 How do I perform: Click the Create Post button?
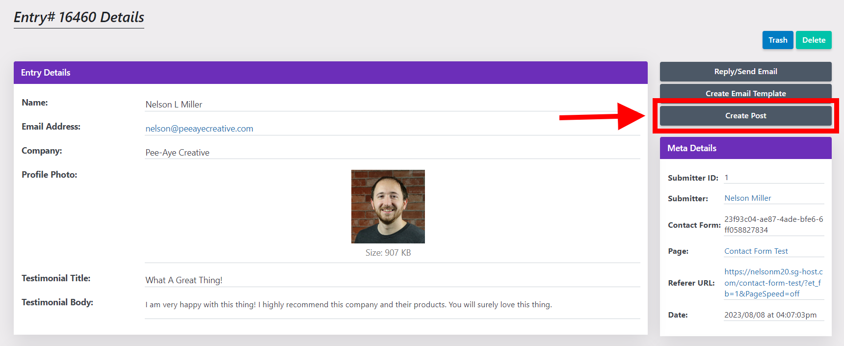pyautogui.click(x=745, y=116)
